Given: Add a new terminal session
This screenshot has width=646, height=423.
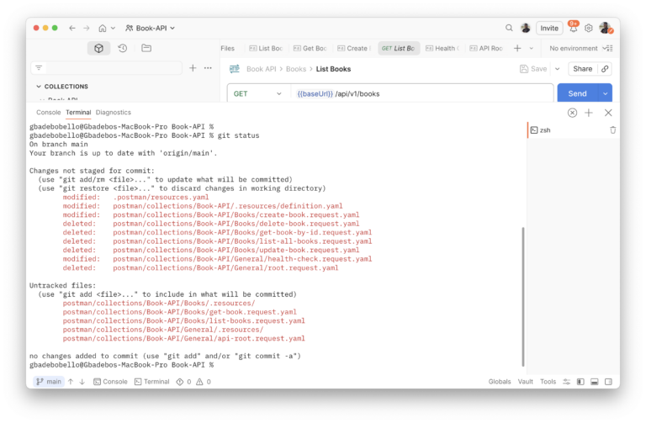Looking at the screenshot, I should coord(589,113).
